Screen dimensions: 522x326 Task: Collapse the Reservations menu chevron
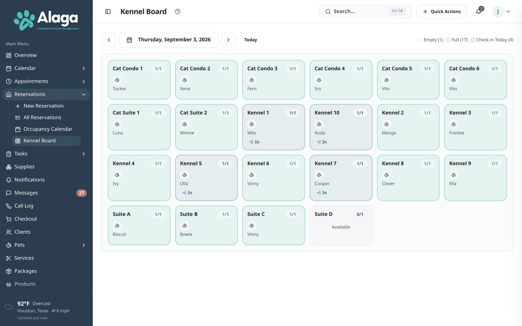(84, 95)
